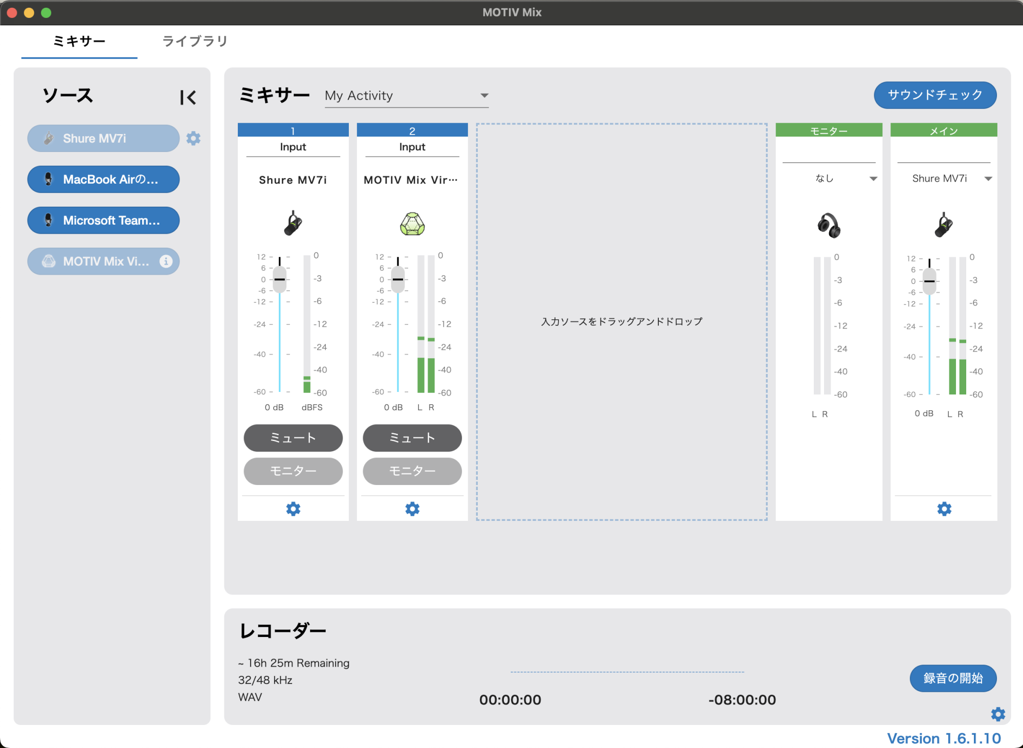Open recorder settings gear
1023x748 pixels.
(x=998, y=714)
